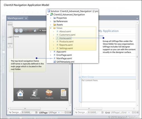The width and height of the screenshot is (142, 119).
Task: Click the zoom slider handle in designer
Action: pos(10,37)
